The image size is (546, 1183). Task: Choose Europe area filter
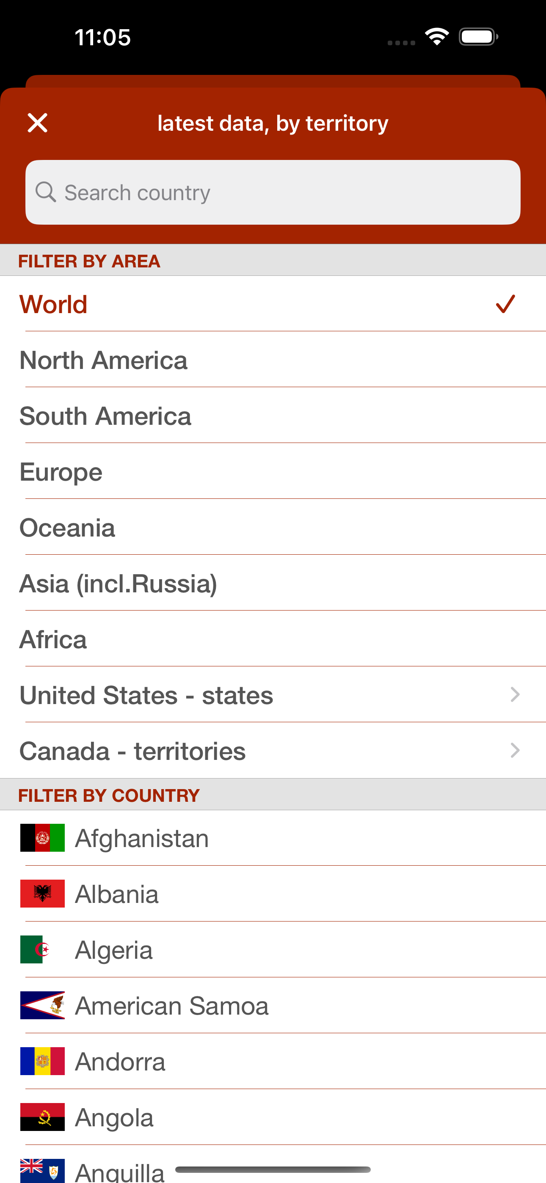pyautogui.click(x=273, y=472)
